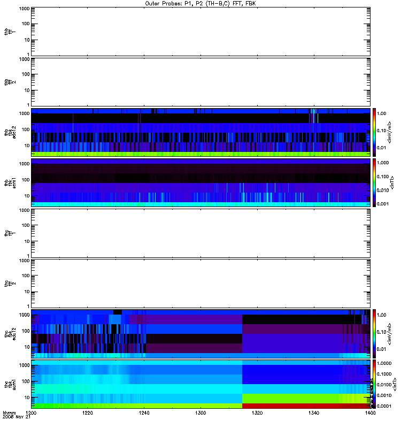Click inside the empty thc fff 2 panel

[200, 283]
